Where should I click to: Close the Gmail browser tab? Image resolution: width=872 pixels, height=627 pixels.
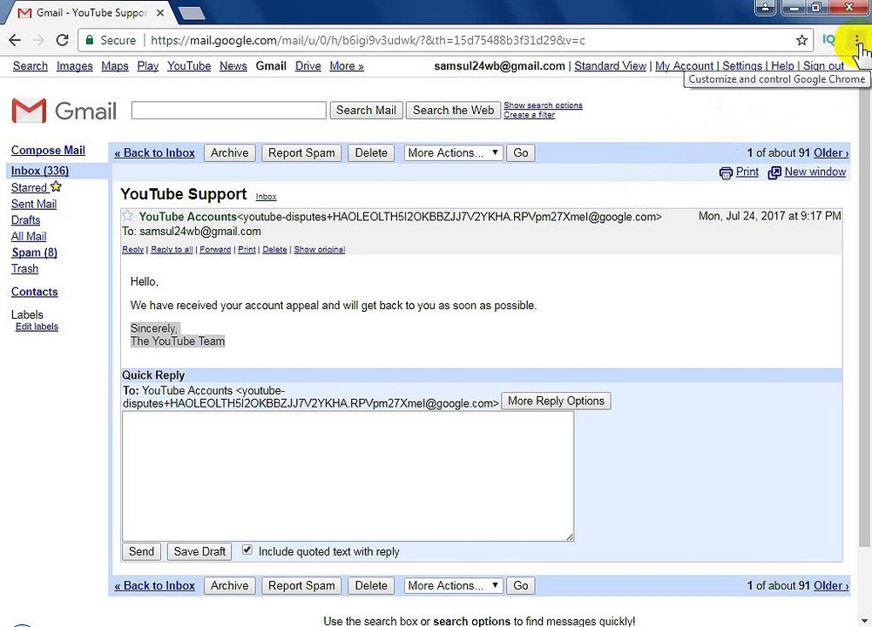tap(160, 12)
